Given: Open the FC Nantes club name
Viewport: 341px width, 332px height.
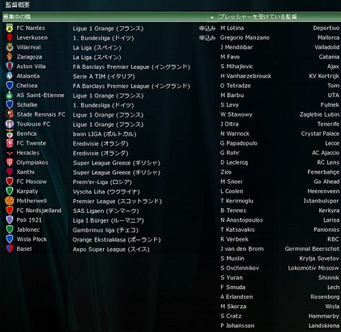Looking at the screenshot, I should click(31, 28).
